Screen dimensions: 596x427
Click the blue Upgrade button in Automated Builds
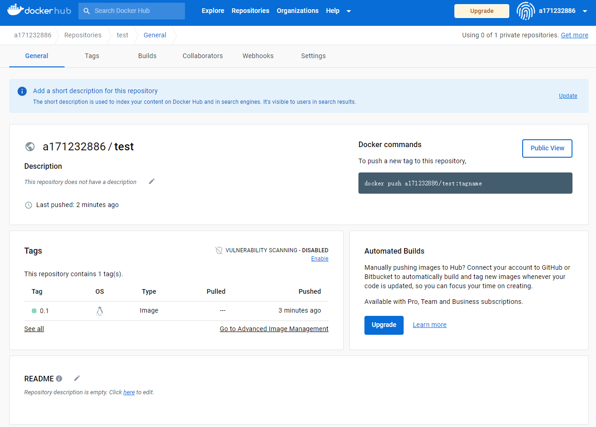pyautogui.click(x=384, y=325)
